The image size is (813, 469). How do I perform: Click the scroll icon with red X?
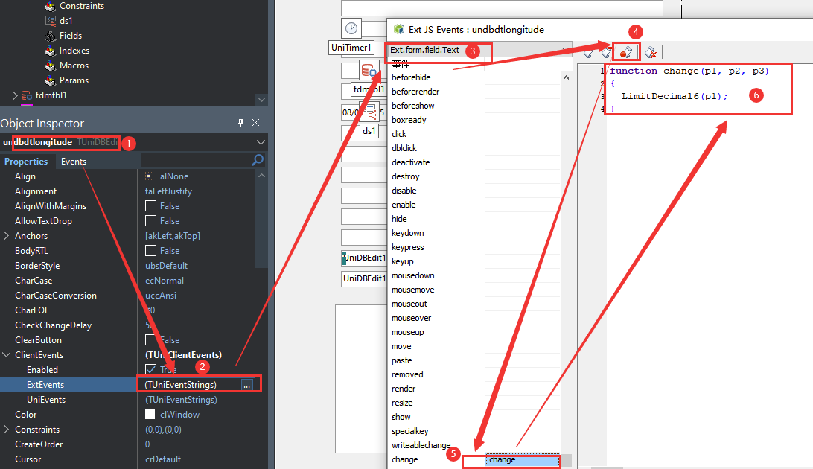tap(650, 52)
